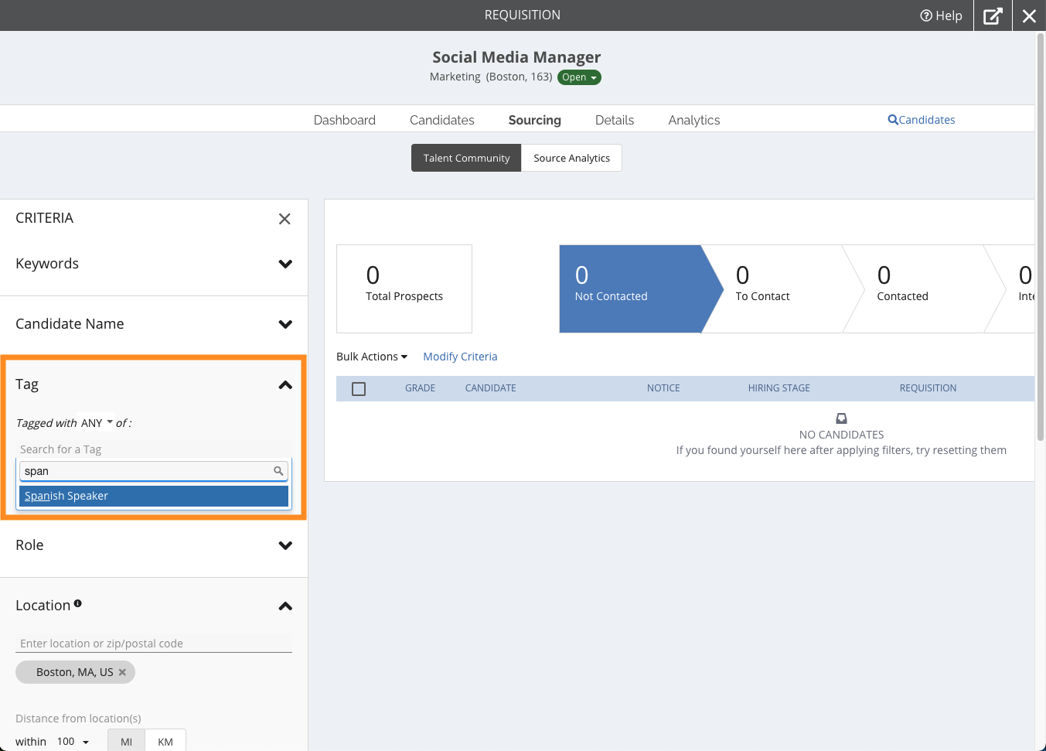Click the Location info icon
Image resolution: width=1046 pixels, height=751 pixels.
(x=78, y=604)
